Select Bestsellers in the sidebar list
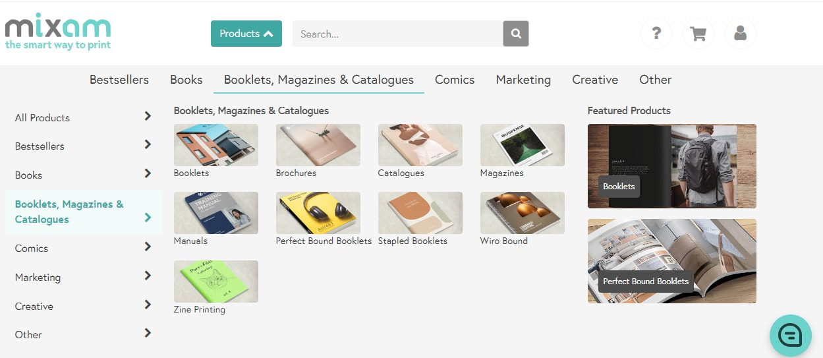Image resolution: width=823 pixels, height=358 pixels. 40,146
